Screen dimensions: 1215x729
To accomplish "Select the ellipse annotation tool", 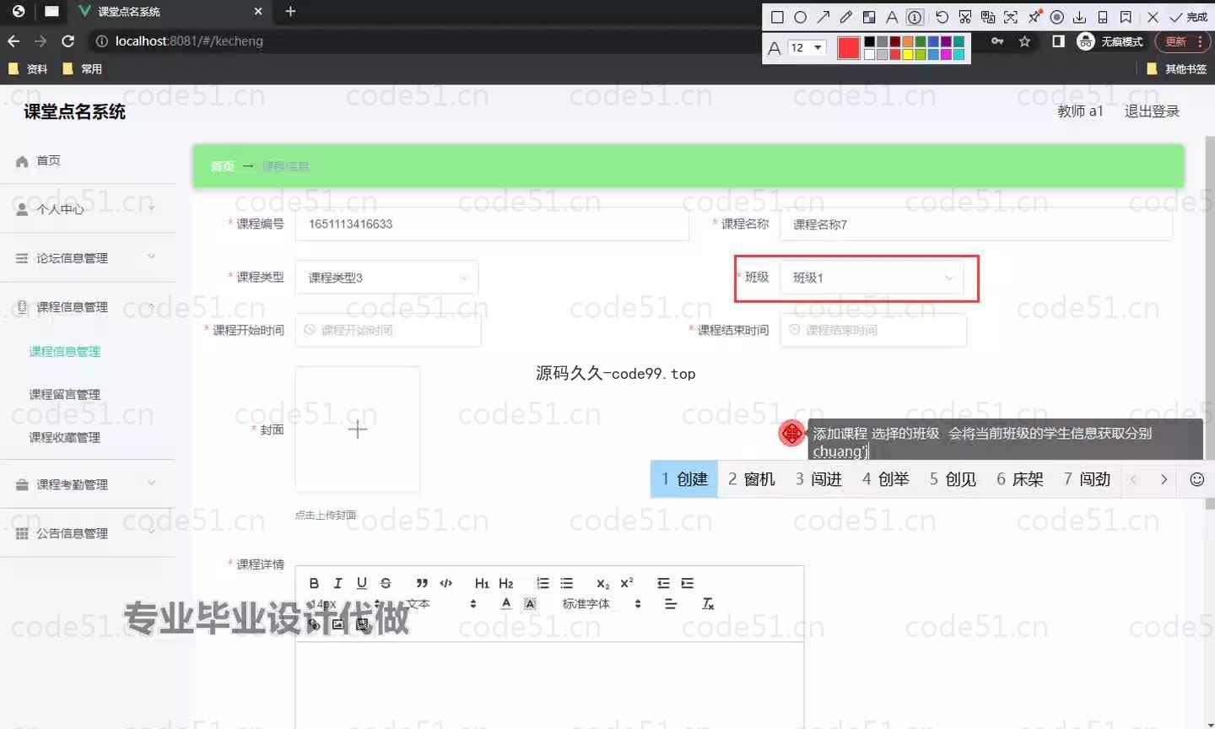I will [x=800, y=17].
